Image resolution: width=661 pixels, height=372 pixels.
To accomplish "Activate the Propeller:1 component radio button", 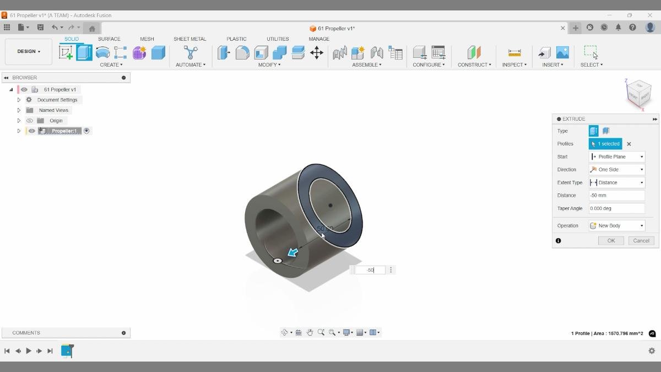I will tap(86, 131).
